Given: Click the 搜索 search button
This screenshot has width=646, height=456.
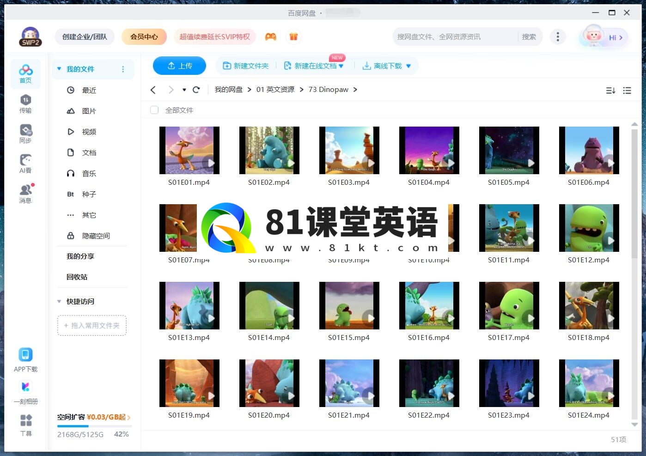Looking at the screenshot, I should point(529,36).
